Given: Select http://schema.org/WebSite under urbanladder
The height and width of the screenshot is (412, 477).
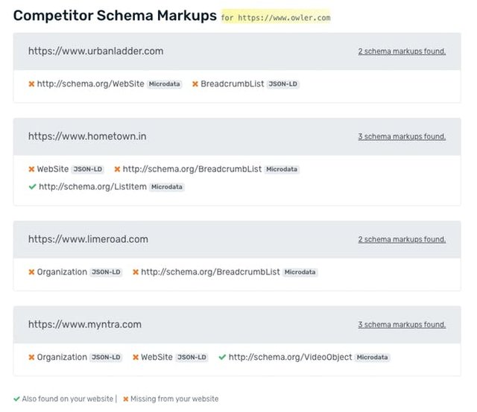Looking at the screenshot, I should point(91,84).
